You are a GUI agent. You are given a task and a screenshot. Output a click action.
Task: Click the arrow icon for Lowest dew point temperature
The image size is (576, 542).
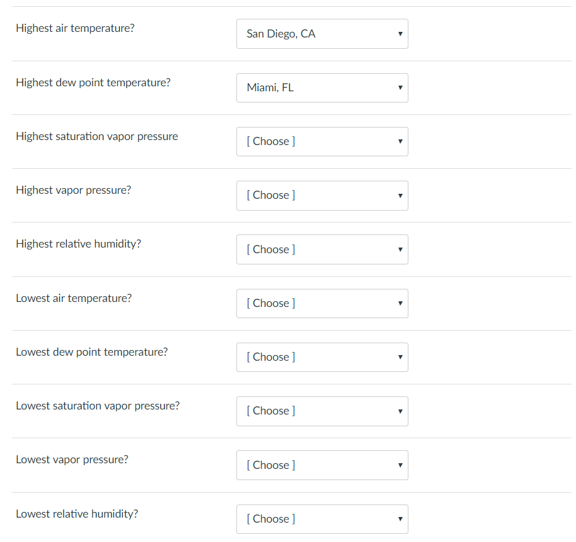point(400,357)
